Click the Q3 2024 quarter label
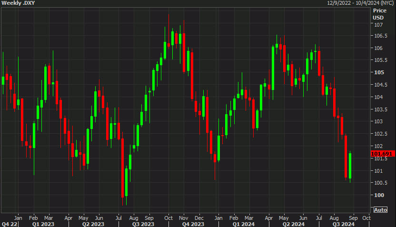The width and height of the screenshot is (396, 227). 344,224
